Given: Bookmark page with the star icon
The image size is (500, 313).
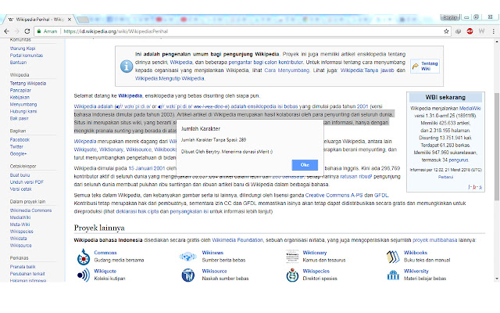Looking at the screenshot, I should (x=446, y=31).
